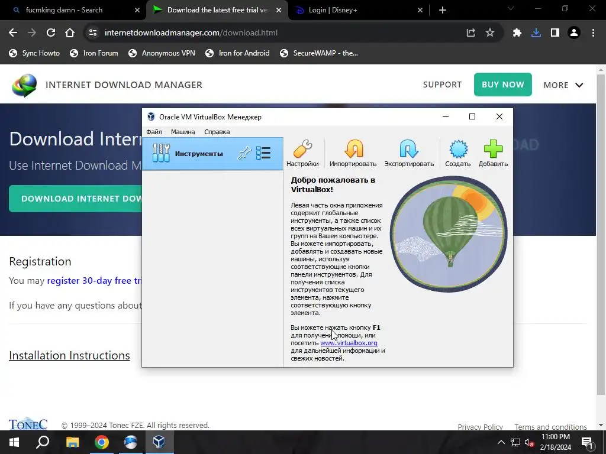
Task: Open the Privacy Policy footer link
Action: pyautogui.click(x=480, y=427)
